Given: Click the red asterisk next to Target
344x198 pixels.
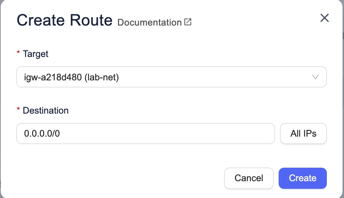Looking at the screenshot, I should pos(18,54).
